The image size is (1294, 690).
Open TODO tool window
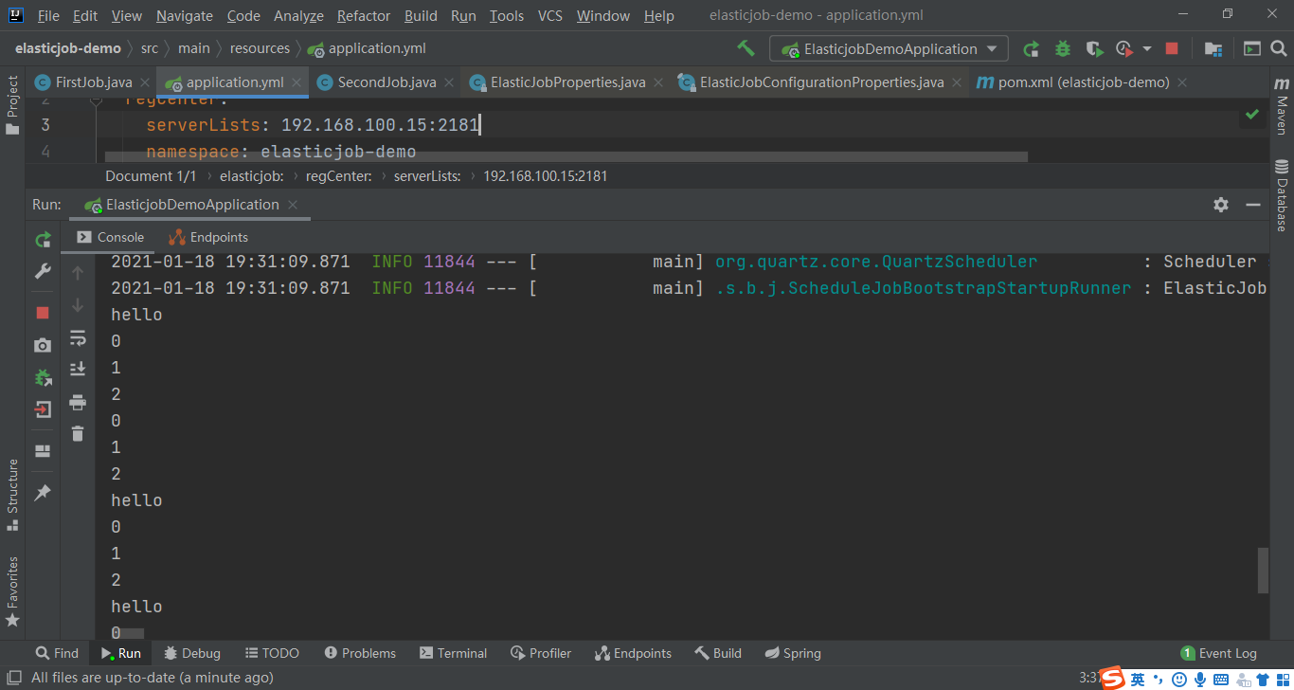coord(272,653)
